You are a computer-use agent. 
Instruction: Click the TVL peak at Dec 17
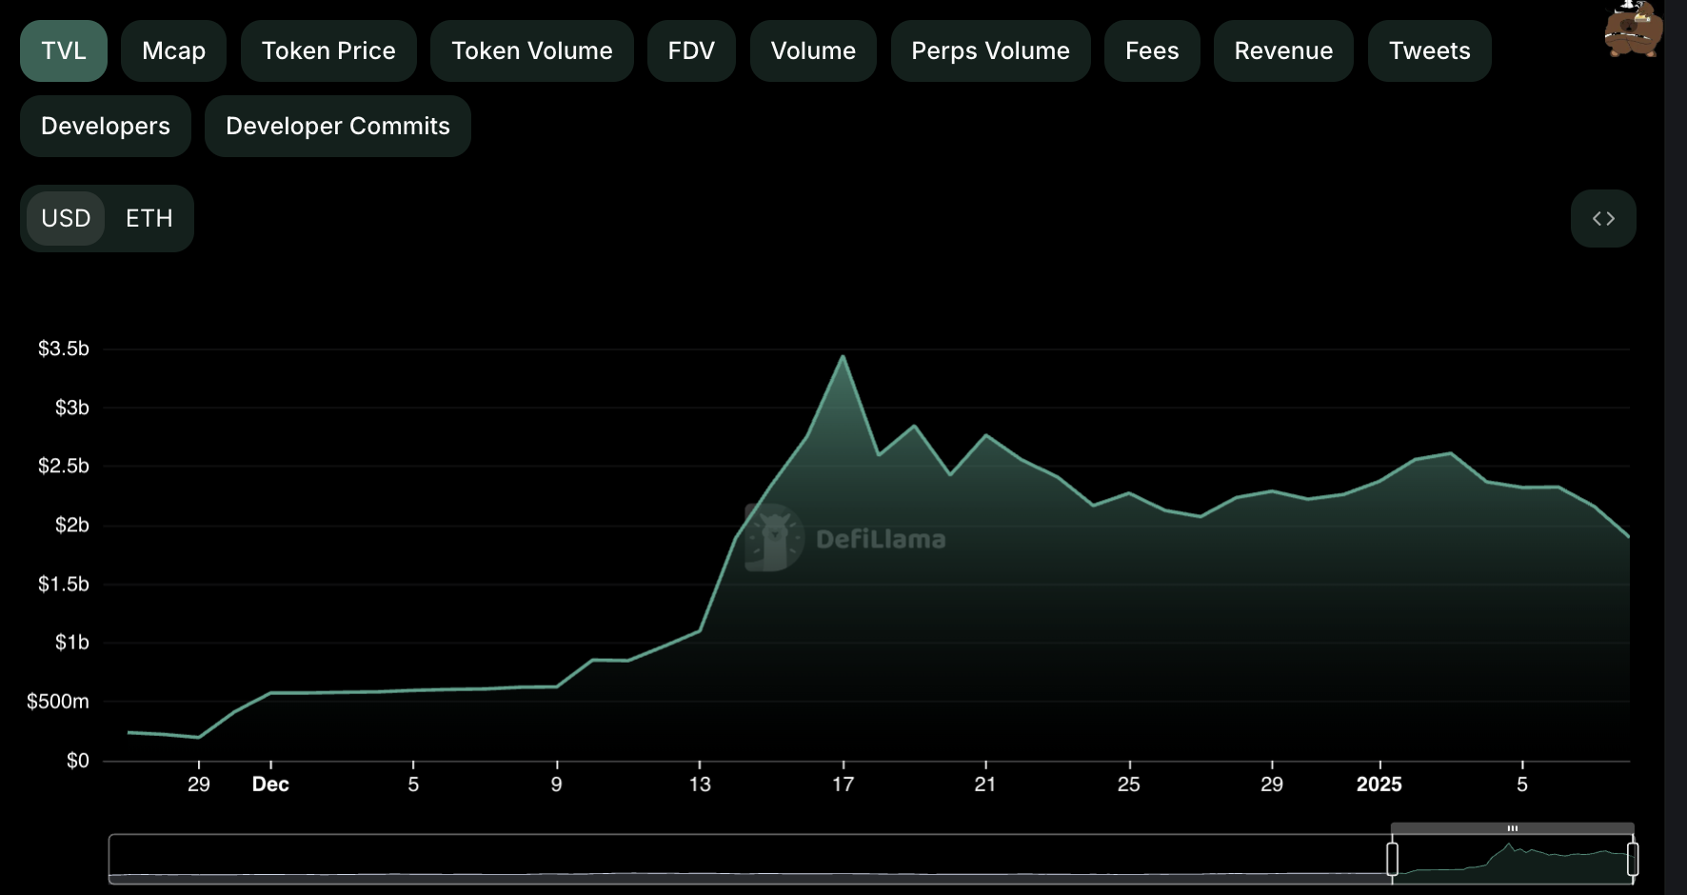pos(843,357)
